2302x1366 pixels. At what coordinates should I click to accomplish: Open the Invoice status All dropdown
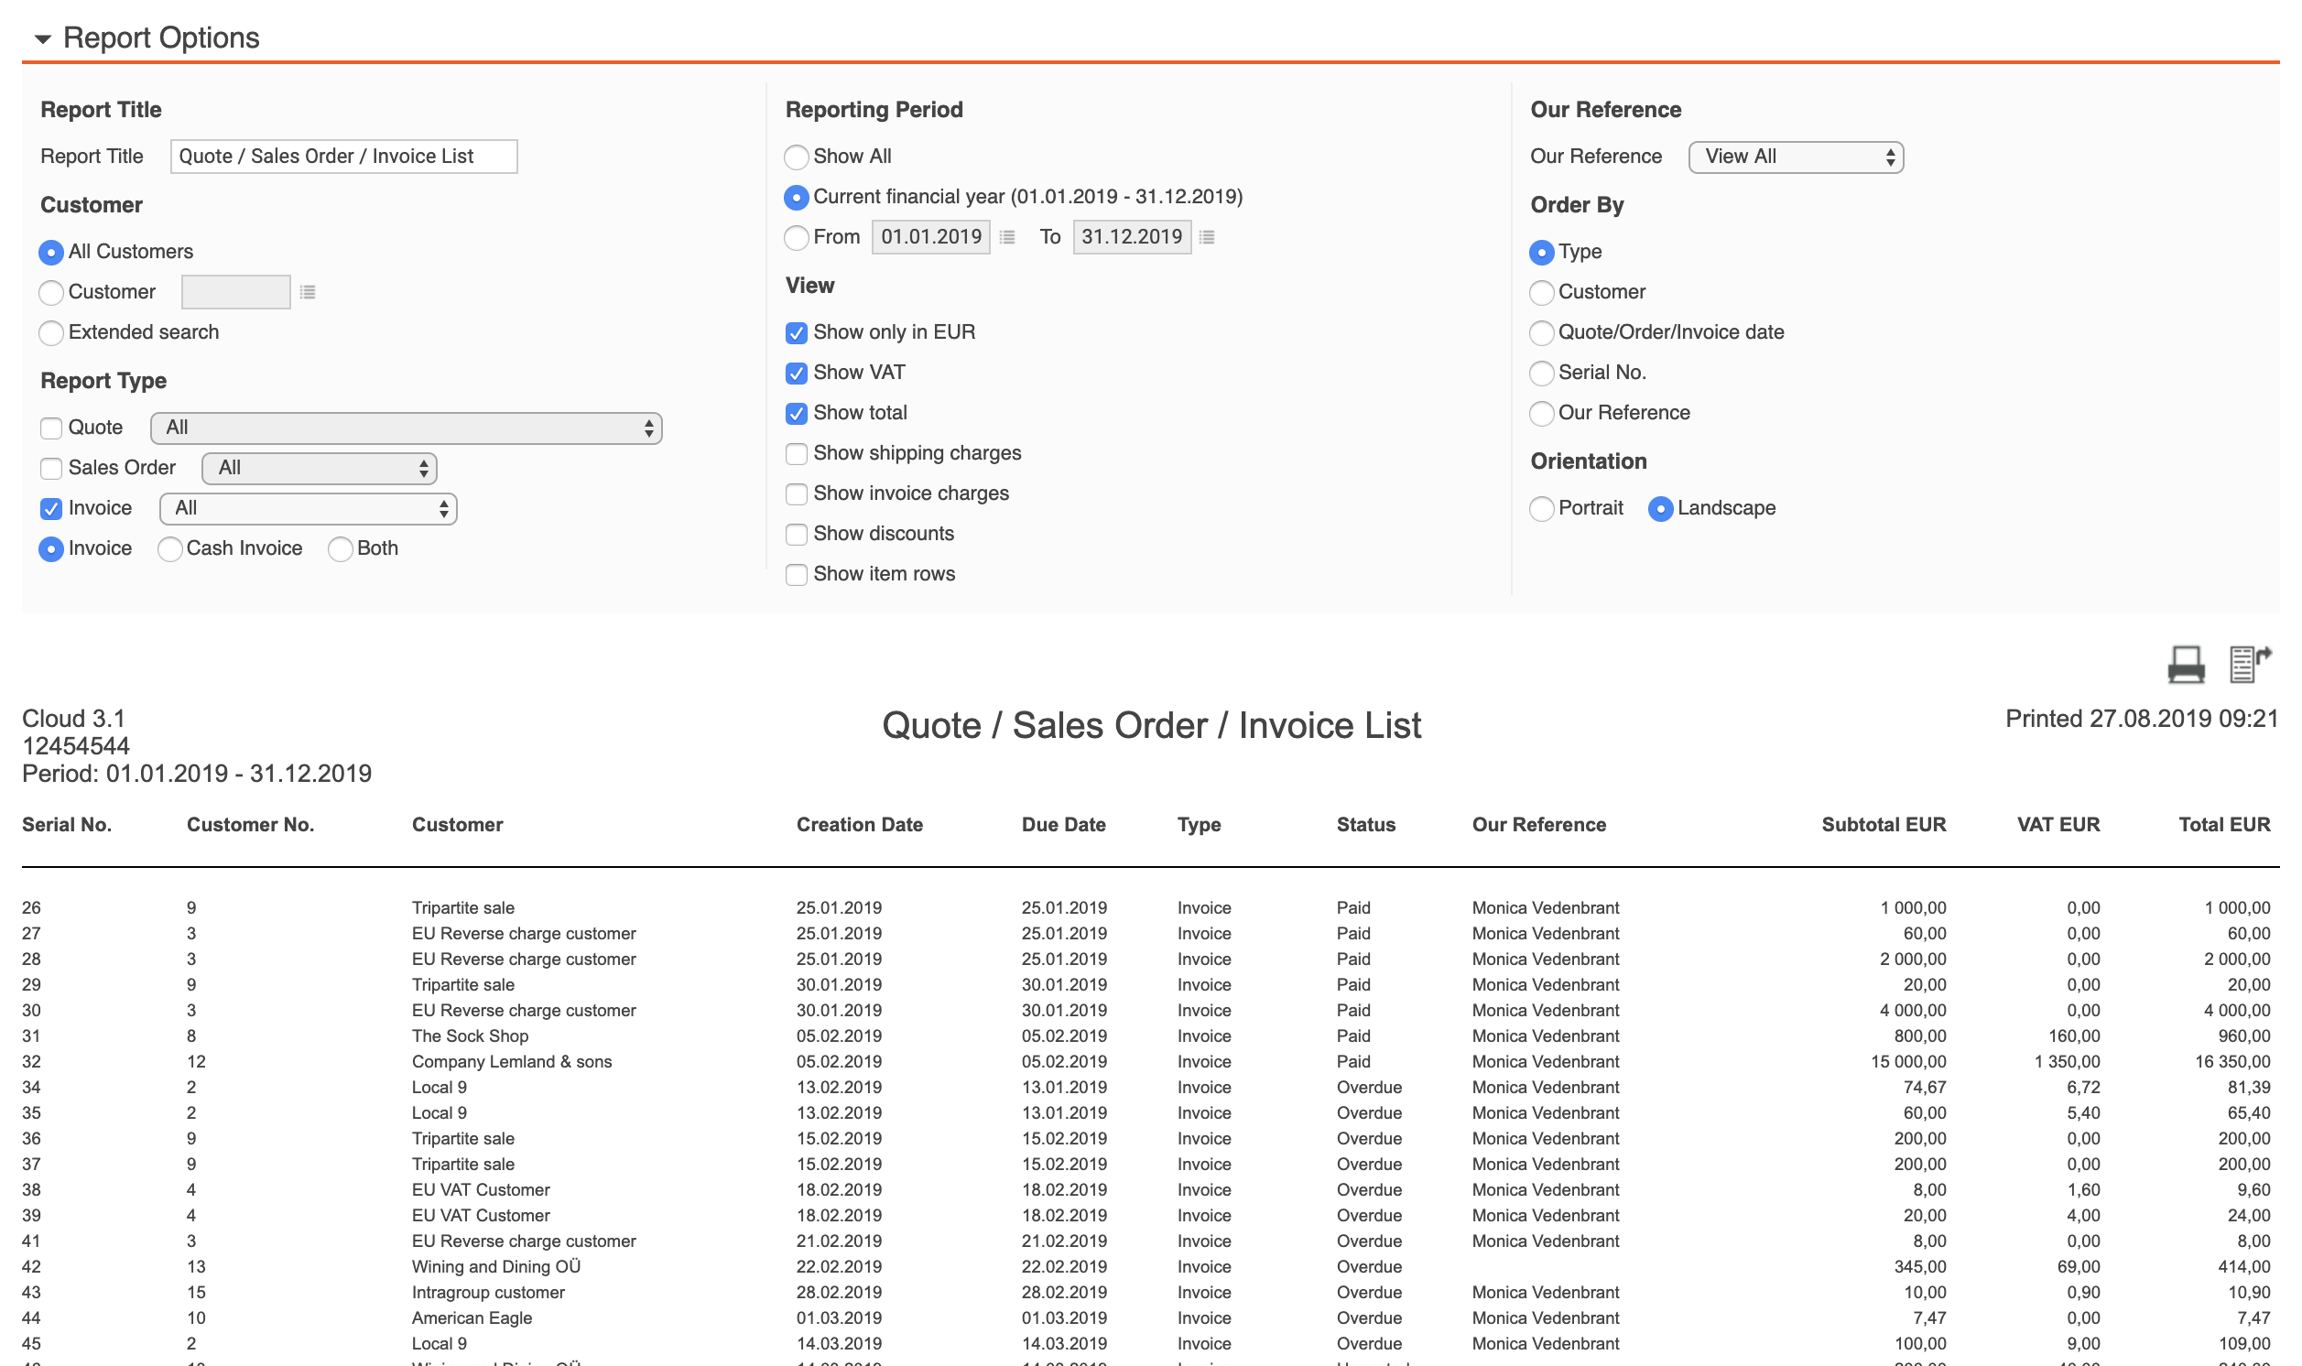point(309,509)
